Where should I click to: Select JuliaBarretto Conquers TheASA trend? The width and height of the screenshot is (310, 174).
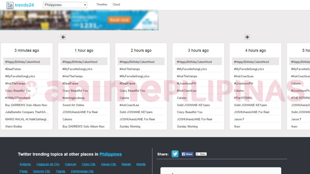[27, 112]
